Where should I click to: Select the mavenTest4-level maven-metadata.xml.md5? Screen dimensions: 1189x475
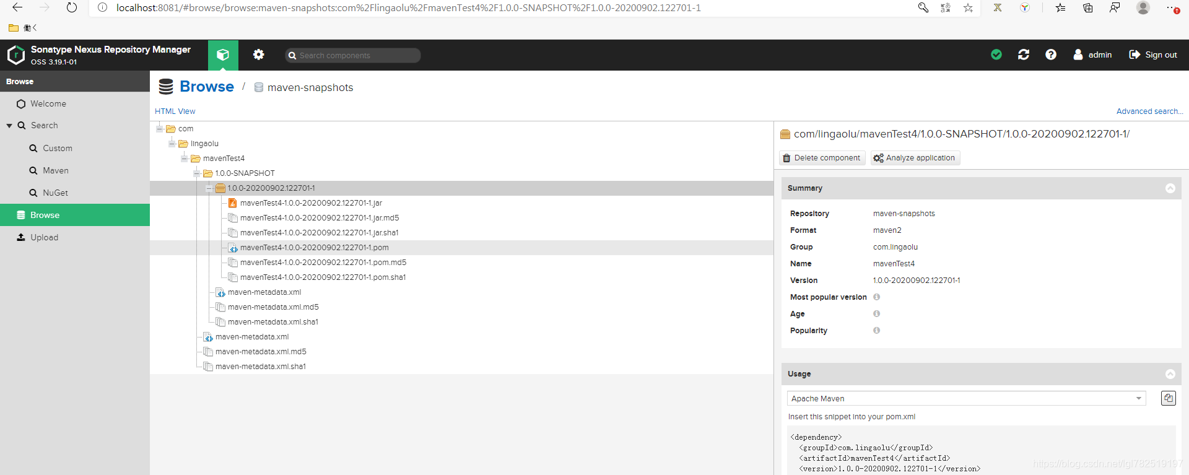(261, 352)
